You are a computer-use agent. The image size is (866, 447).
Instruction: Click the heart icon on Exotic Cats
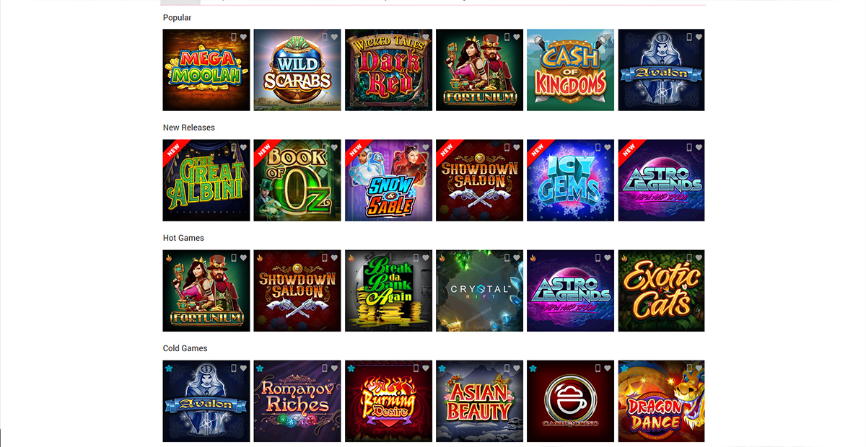pos(699,257)
